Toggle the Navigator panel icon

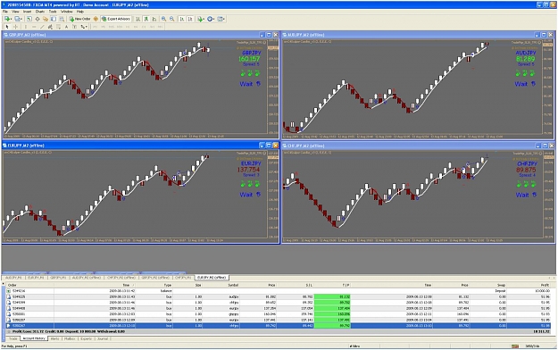click(46, 19)
